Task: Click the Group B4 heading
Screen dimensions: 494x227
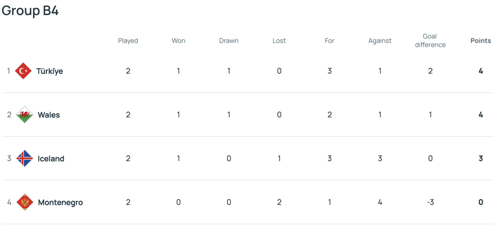Action: [x=30, y=11]
